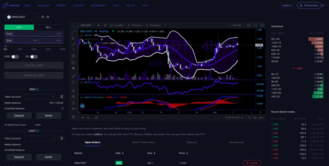This screenshot has height=166, width=329.
Task: Enable magnet mode on chart
Action: coord(73,91)
